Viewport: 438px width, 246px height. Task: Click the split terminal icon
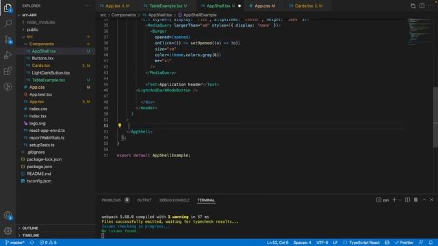point(408,200)
